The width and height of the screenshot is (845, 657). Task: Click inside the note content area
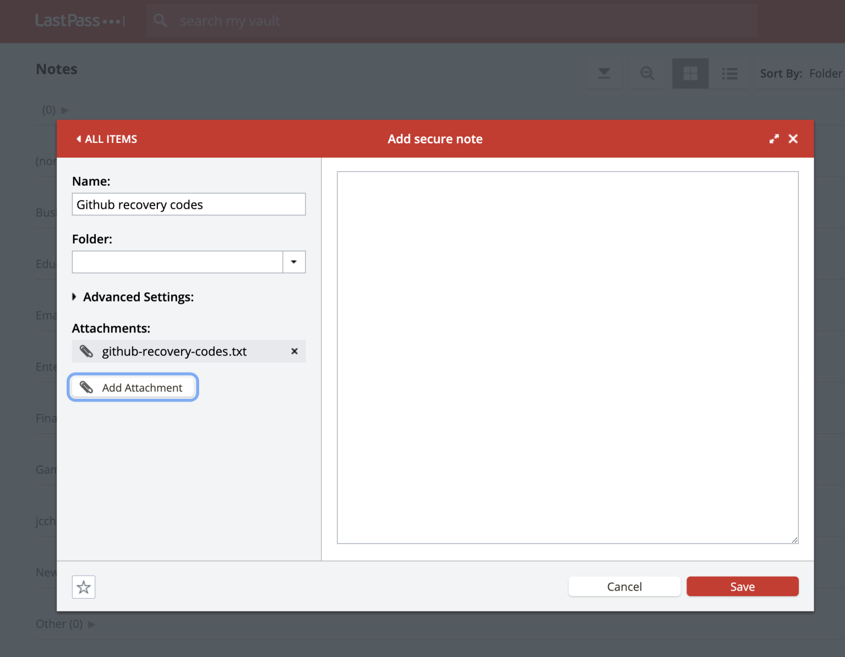[567, 357]
